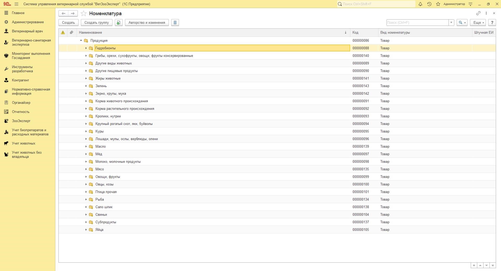Select the Сало шпик folder row
This screenshot has height=271, width=501.
(x=277, y=207)
